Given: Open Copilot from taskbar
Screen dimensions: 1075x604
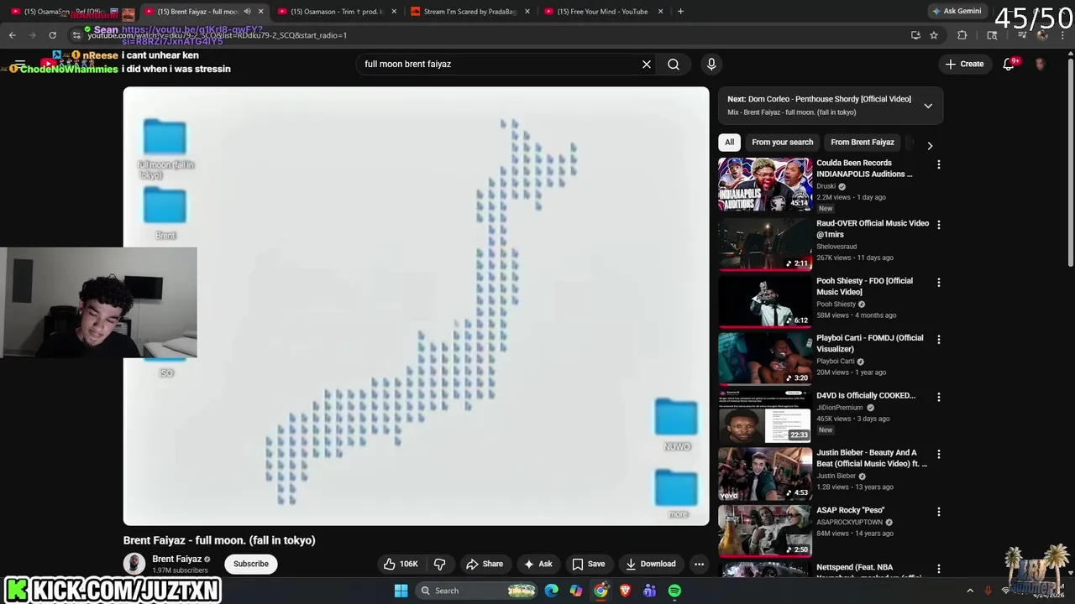Looking at the screenshot, I should pyautogui.click(x=576, y=591).
